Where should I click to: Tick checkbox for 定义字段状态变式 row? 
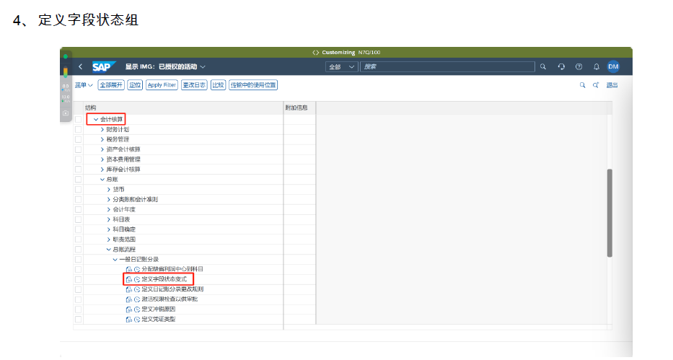click(x=78, y=278)
